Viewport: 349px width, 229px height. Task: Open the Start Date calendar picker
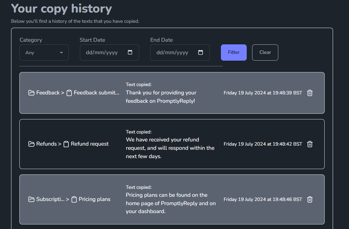click(130, 52)
